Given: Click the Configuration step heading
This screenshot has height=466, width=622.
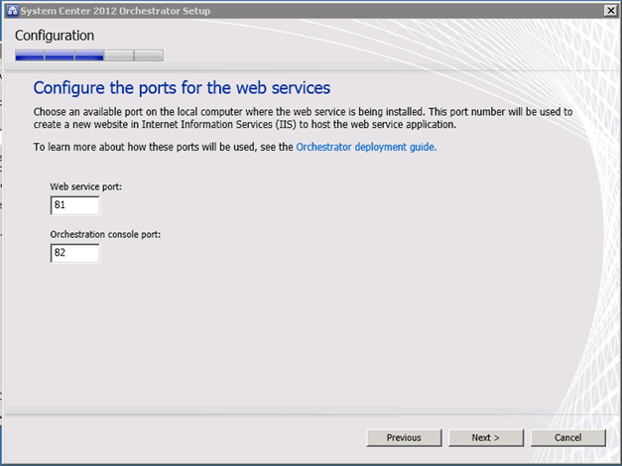Looking at the screenshot, I should point(55,36).
